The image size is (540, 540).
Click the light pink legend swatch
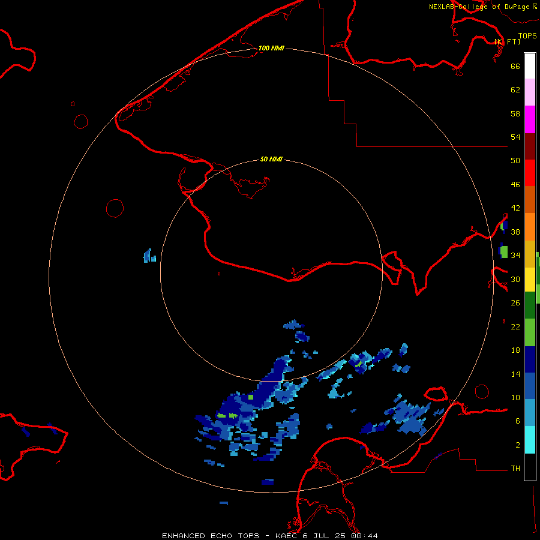coord(530,92)
